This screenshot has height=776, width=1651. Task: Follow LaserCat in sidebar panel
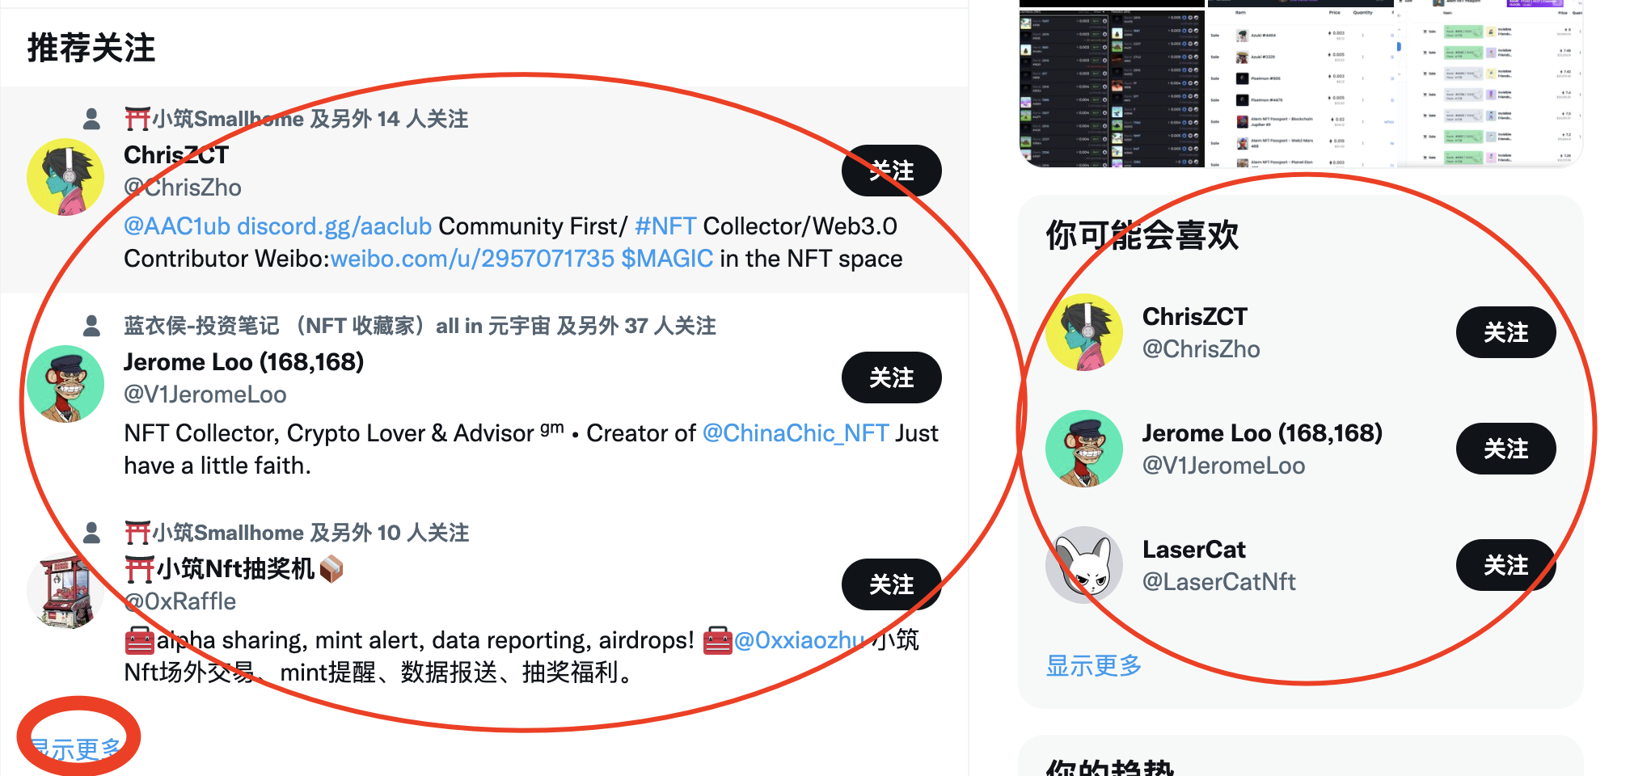tap(1506, 565)
